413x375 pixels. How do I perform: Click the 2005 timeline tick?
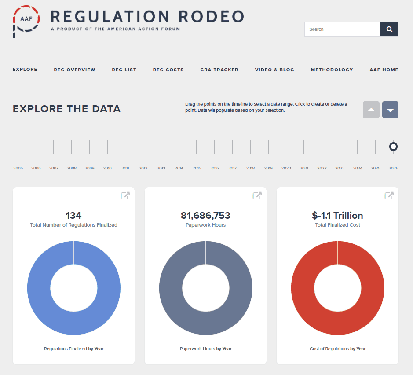point(18,147)
